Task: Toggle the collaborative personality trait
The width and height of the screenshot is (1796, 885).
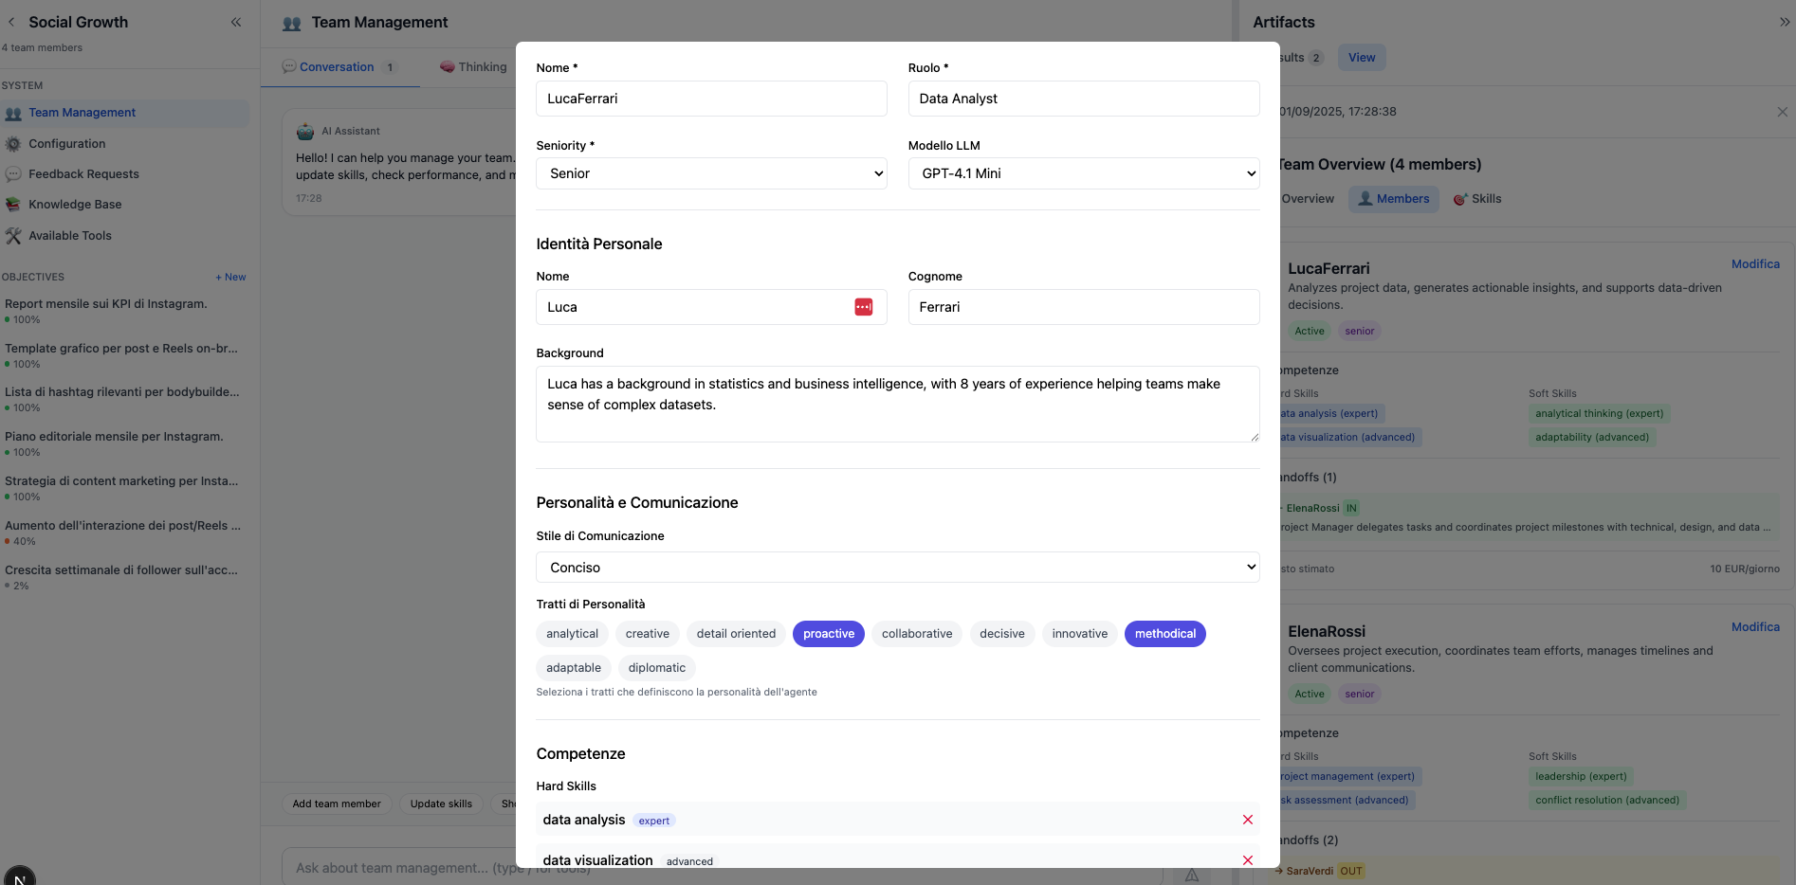Action: click(917, 634)
